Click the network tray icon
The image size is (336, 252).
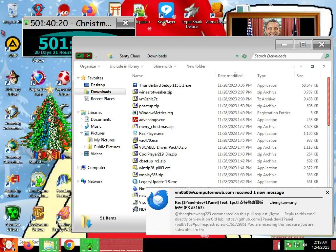point(297,245)
